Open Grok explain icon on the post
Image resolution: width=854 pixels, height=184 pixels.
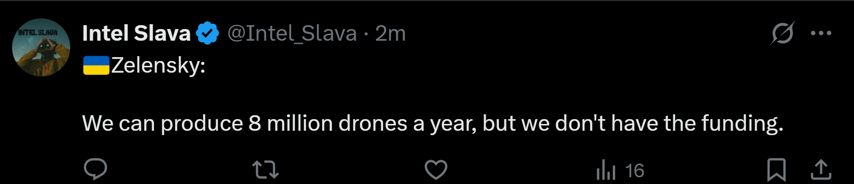(x=782, y=33)
